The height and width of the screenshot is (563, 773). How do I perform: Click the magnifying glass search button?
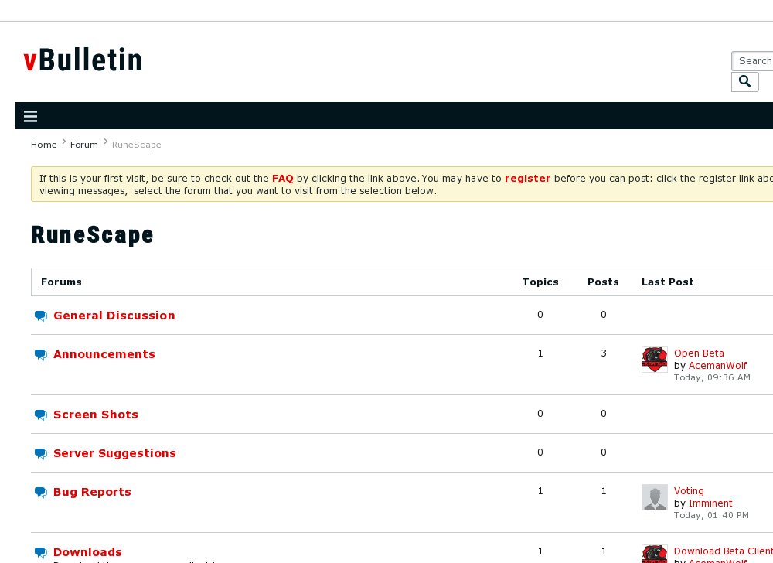744,82
